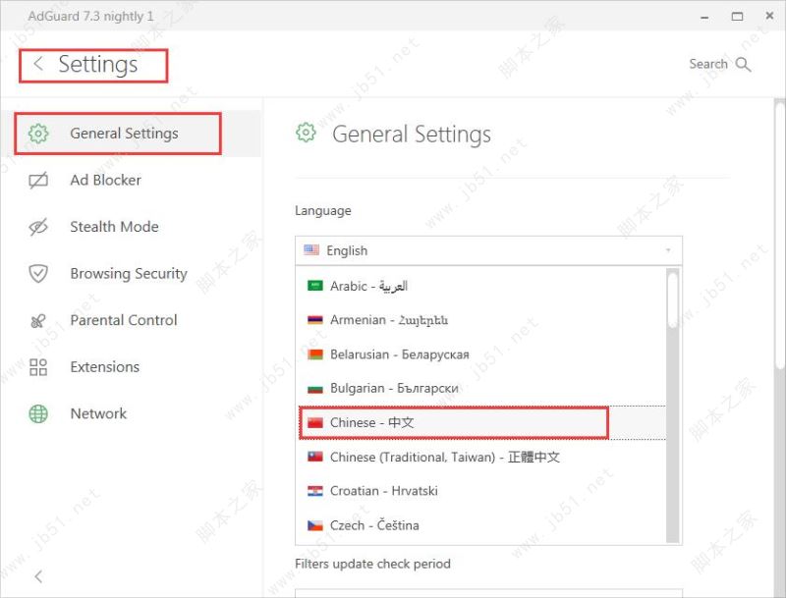
Task: Click the Browsing Security shield icon
Action: click(38, 273)
